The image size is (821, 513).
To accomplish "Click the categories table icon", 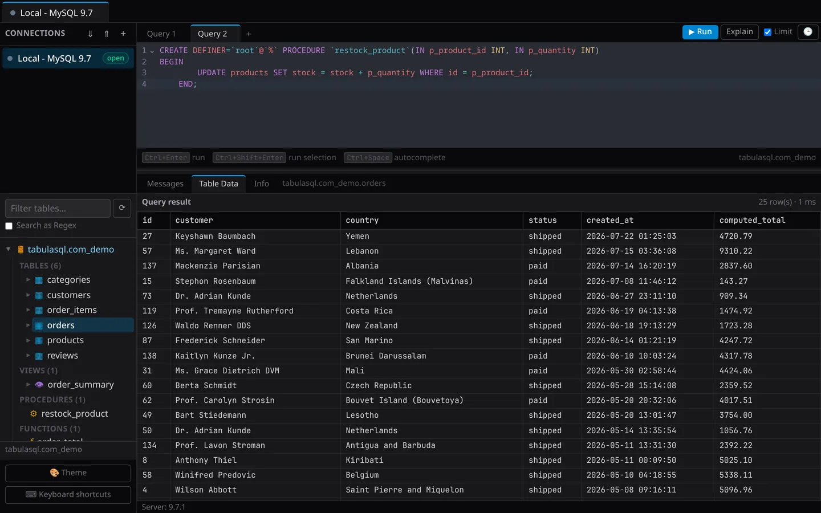I will click(39, 280).
